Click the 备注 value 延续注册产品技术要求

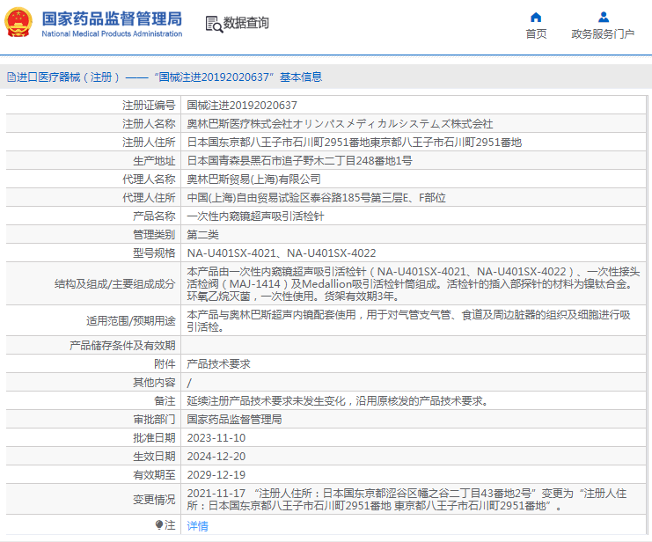pos(337,400)
